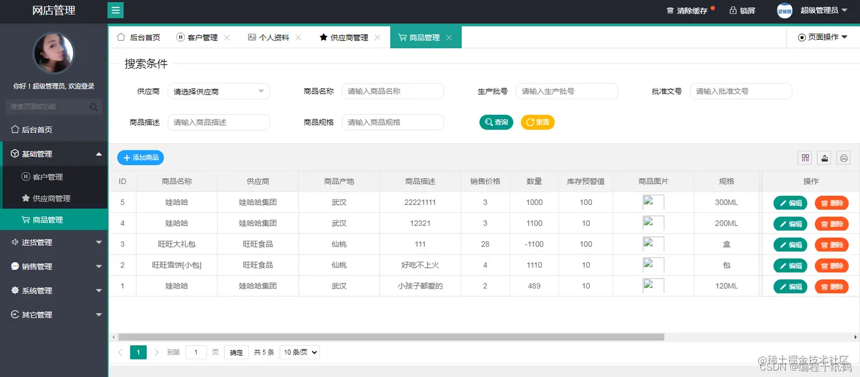Open the 供应商 select dropdown
Image resolution: width=860 pixels, height=377 pixels.
(x=218, y=91)
